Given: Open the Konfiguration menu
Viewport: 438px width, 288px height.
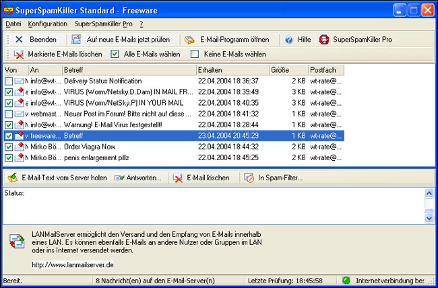Looking at the screenshot, I should click(x=48, y=24).
